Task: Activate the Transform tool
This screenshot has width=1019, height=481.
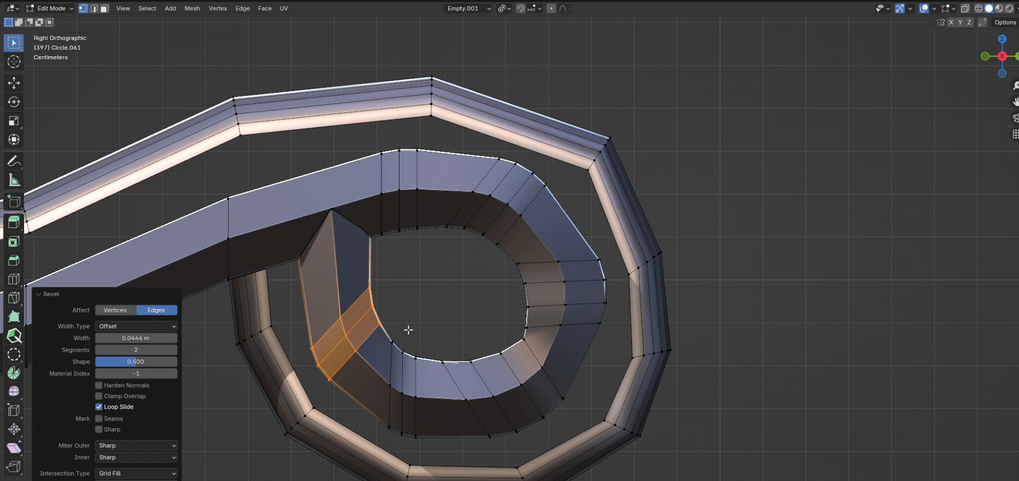Action: click(x=14, y=139)
